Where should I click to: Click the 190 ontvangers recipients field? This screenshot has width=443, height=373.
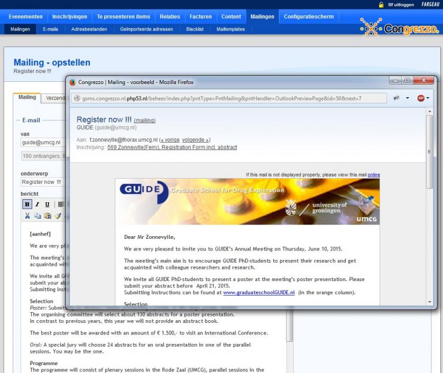[x=43, y=156]
